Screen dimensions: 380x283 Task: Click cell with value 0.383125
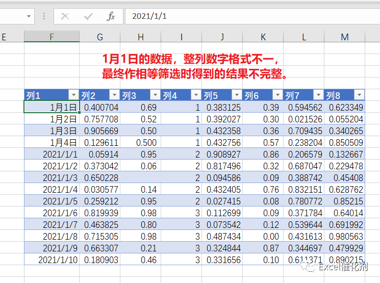(222, 107)
